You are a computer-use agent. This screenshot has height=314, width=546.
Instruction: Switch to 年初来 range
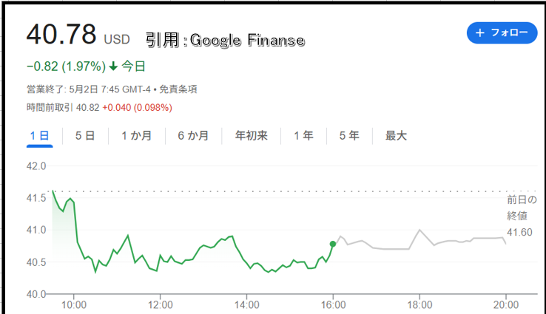coord(251,136)
